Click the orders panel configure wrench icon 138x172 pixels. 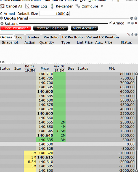(x=132, y=34)
